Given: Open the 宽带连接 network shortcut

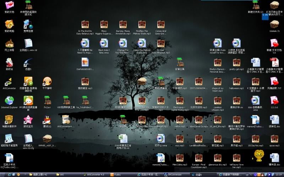Looking at the screenshot, I should point(28,24).
